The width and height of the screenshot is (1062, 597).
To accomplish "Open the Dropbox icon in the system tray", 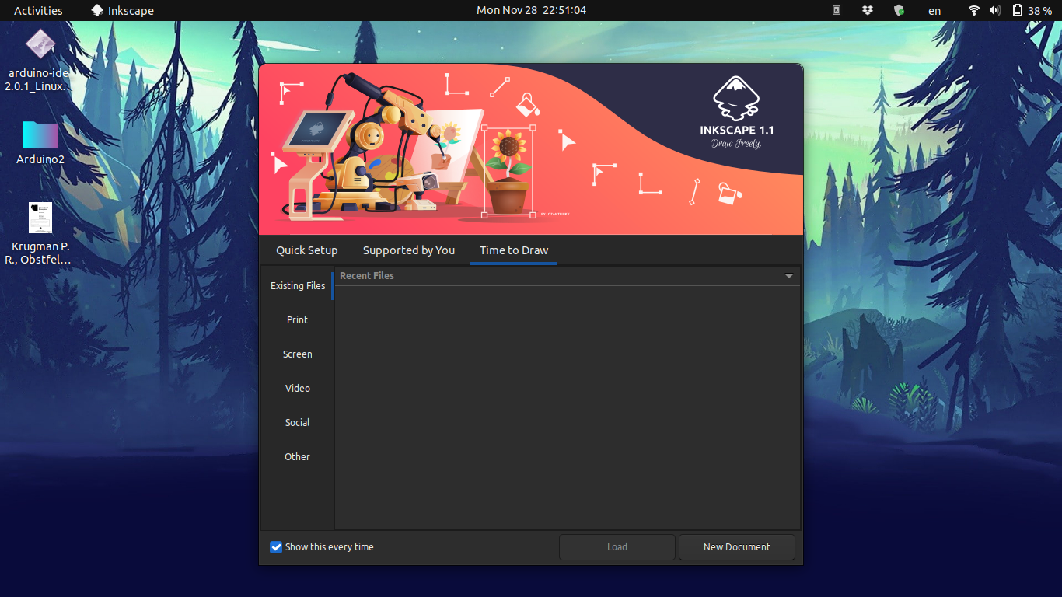I will click(867, 10).
